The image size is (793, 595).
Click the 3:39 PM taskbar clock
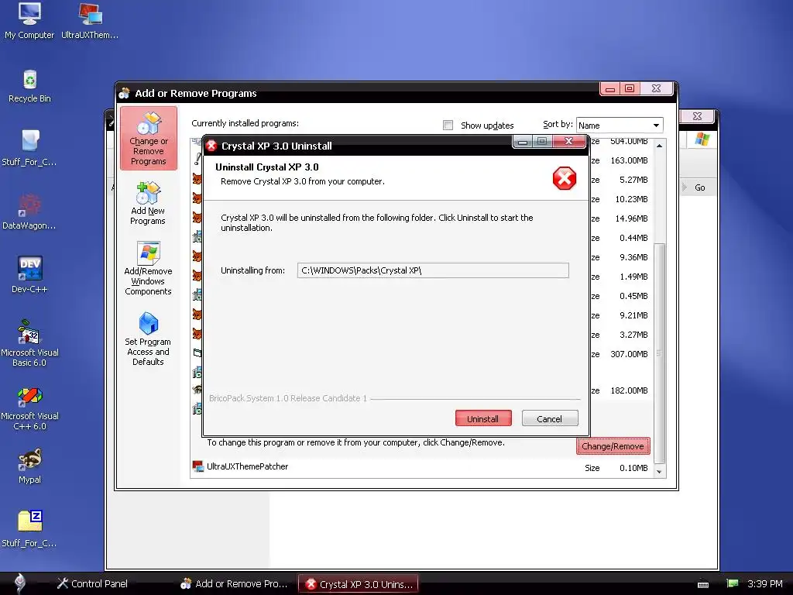coord(765,584)
